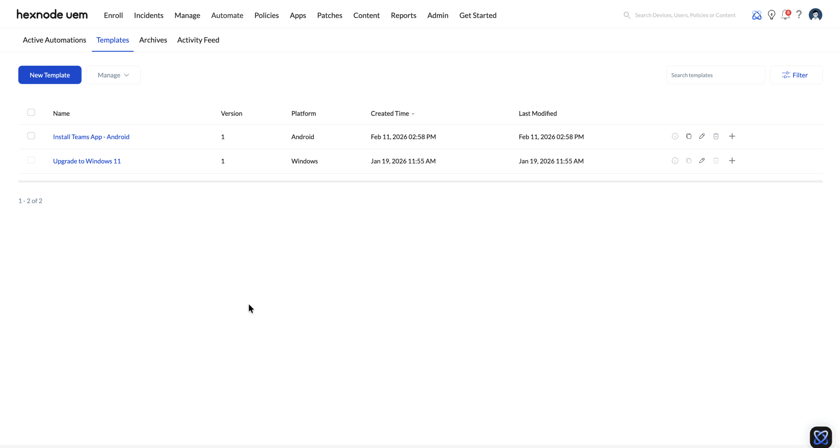This screenshot has height=448, width=840.
Task: Select the Install Teams App - Android checkbox
Action: (31, 136)
